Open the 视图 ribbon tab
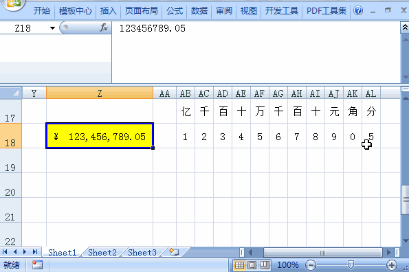This screenshot has width=409, height=272. [249, 11]
